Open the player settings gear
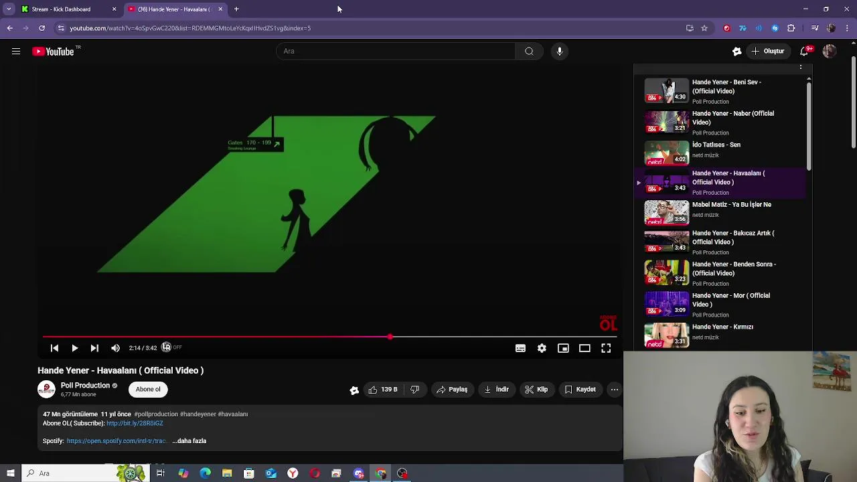Screen dimensions: 857x482 [x=542, y=348]
